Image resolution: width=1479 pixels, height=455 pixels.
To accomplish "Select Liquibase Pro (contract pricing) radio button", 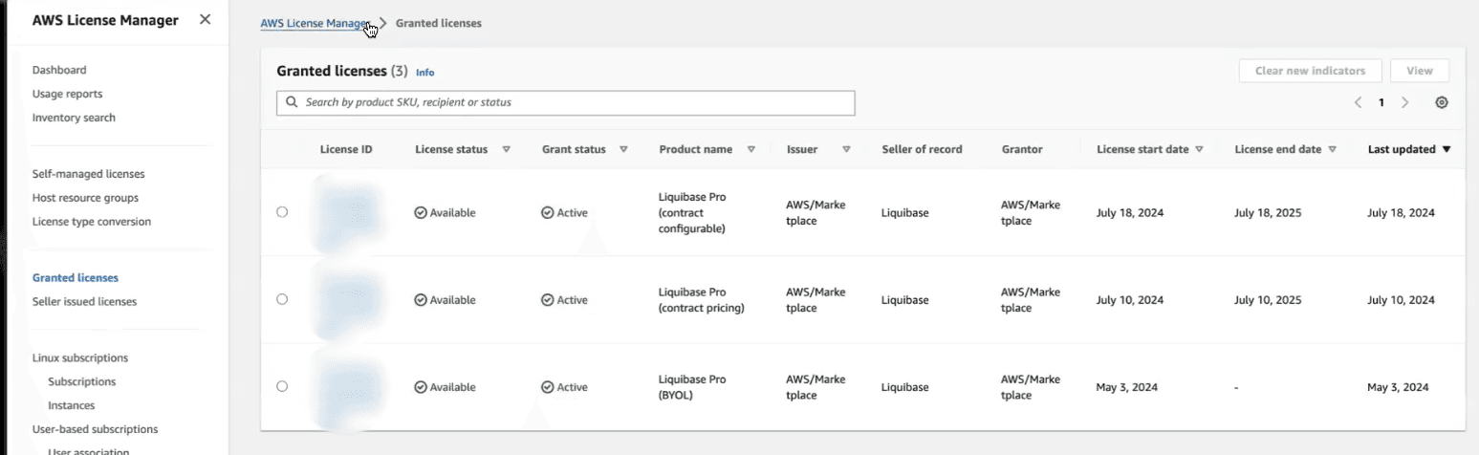I will tap(282, 299).
